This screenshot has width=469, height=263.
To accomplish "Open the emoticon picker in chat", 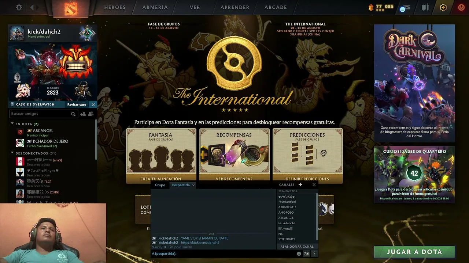I will [x=299, y=254].
